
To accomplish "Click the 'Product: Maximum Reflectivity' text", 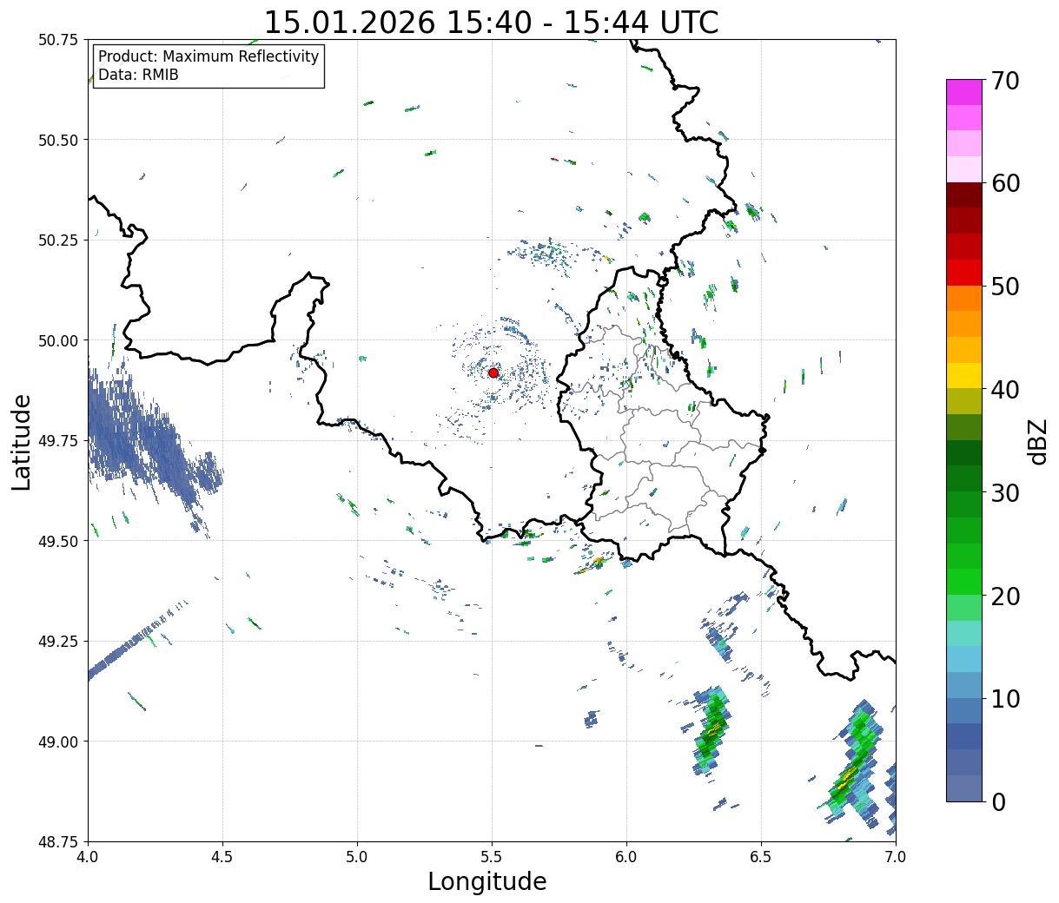I will [x=208, y=56].
